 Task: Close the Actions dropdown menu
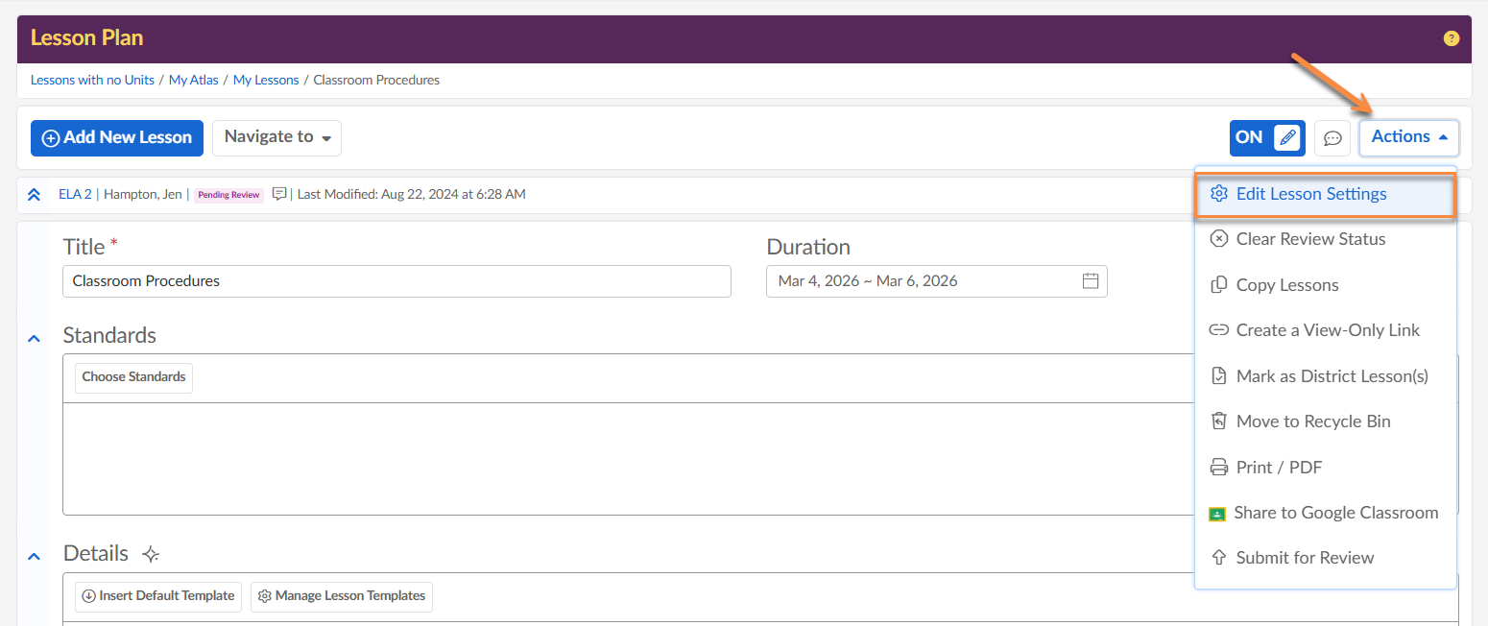(x=1408, y=137)
